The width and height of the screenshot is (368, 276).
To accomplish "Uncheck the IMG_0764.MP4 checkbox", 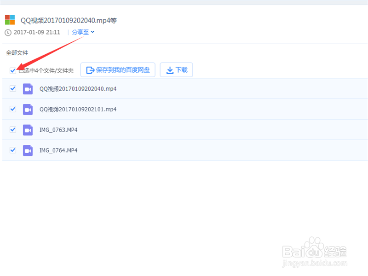I will pyautogui.click(x=13, y=150).
